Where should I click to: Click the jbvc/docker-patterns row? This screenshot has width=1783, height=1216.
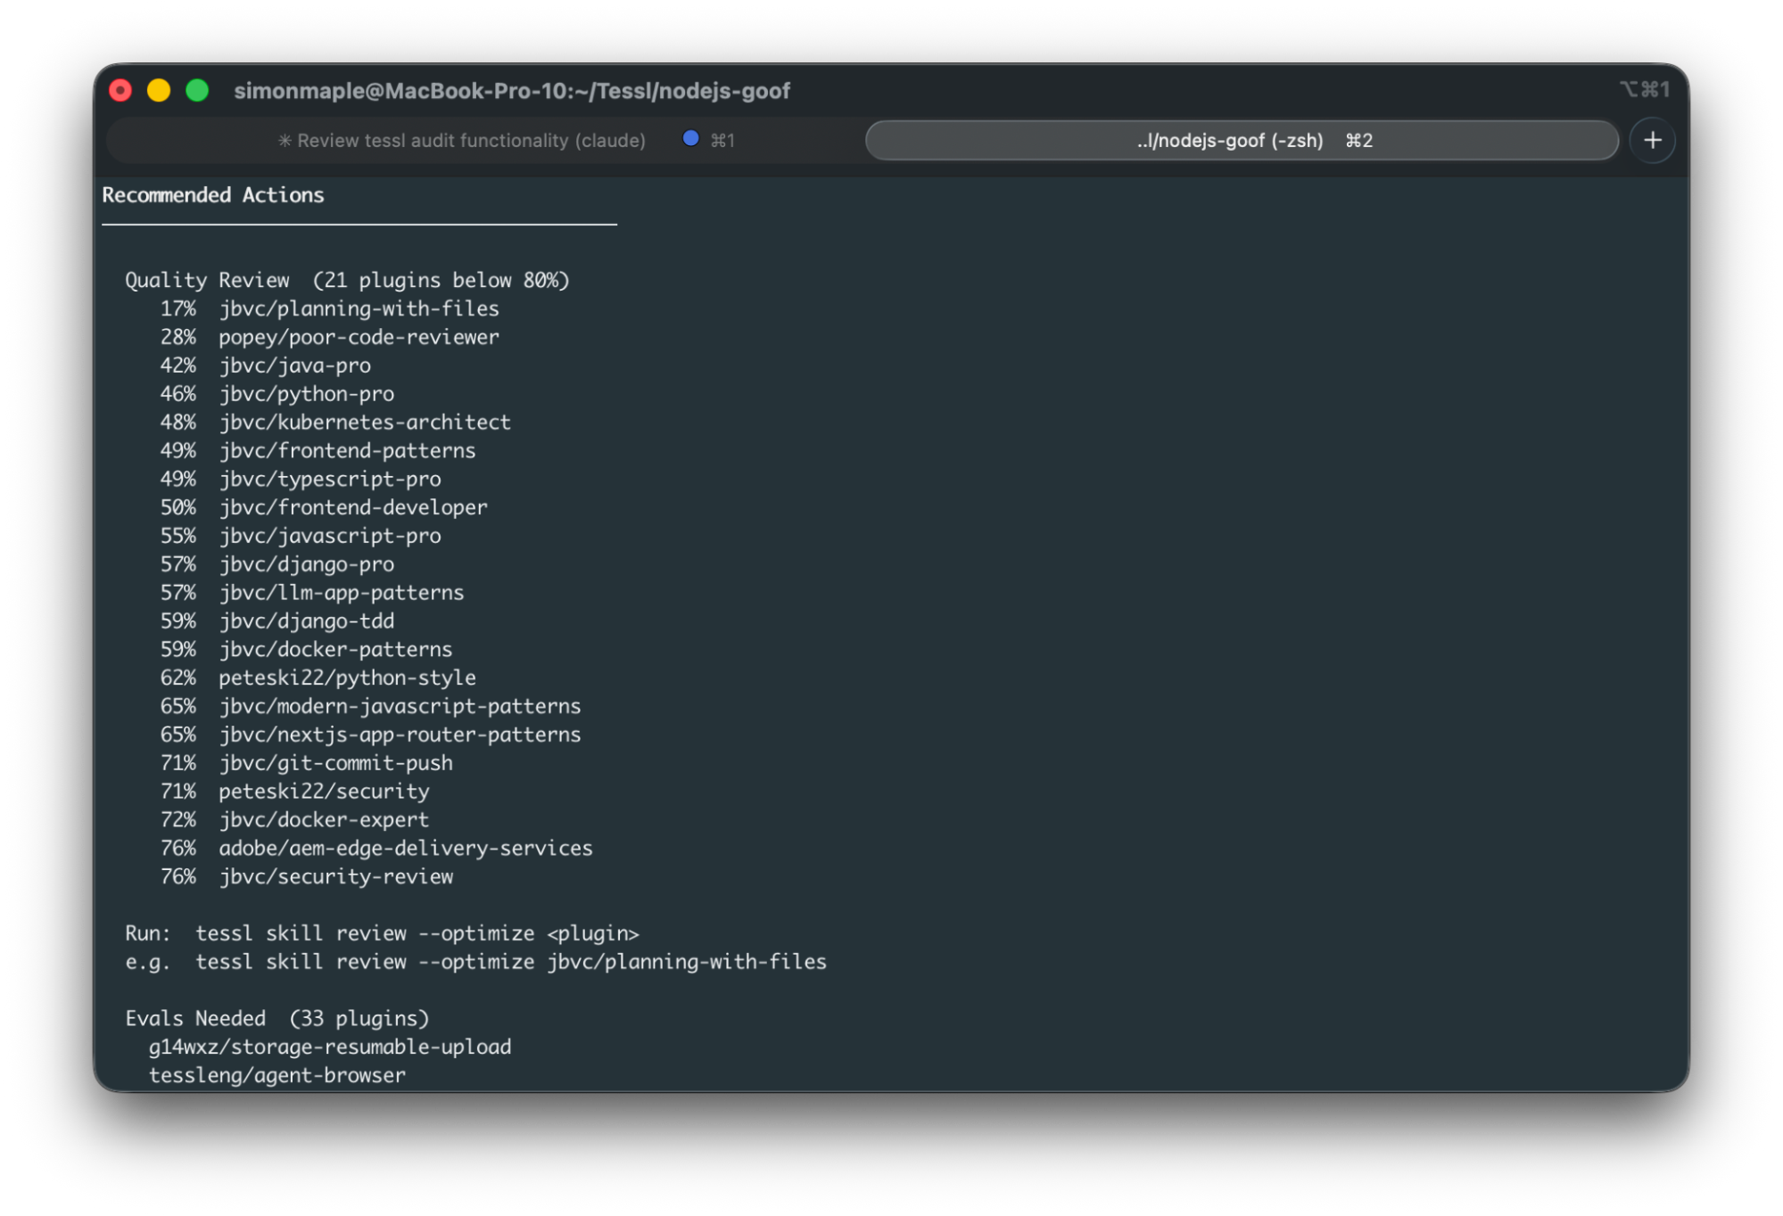[x=306, y=649]
